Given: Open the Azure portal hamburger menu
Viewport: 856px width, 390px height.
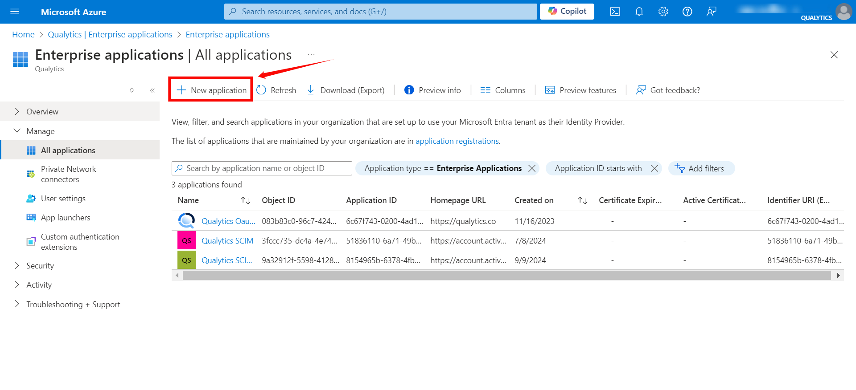Looking at the screenshot, I should 15,12.
